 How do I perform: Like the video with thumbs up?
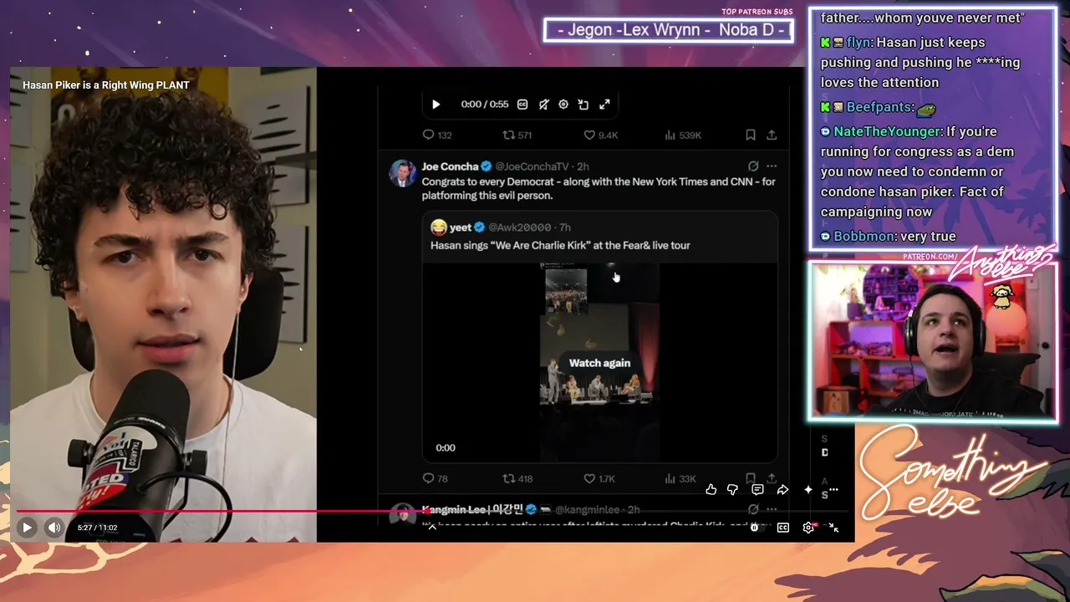coord(711,490)
